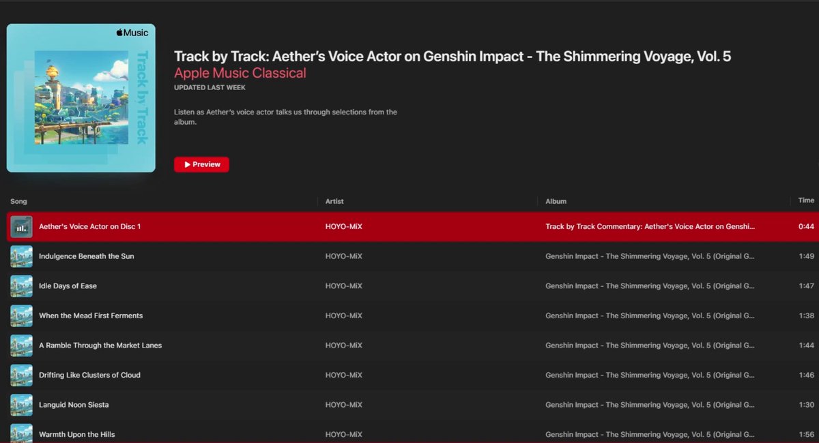819x443 pixels.
Task: Click HOYO-MiX artist for Indulgence Beneath the Sun
Action: pyautogui.click(x=344, y=256)
